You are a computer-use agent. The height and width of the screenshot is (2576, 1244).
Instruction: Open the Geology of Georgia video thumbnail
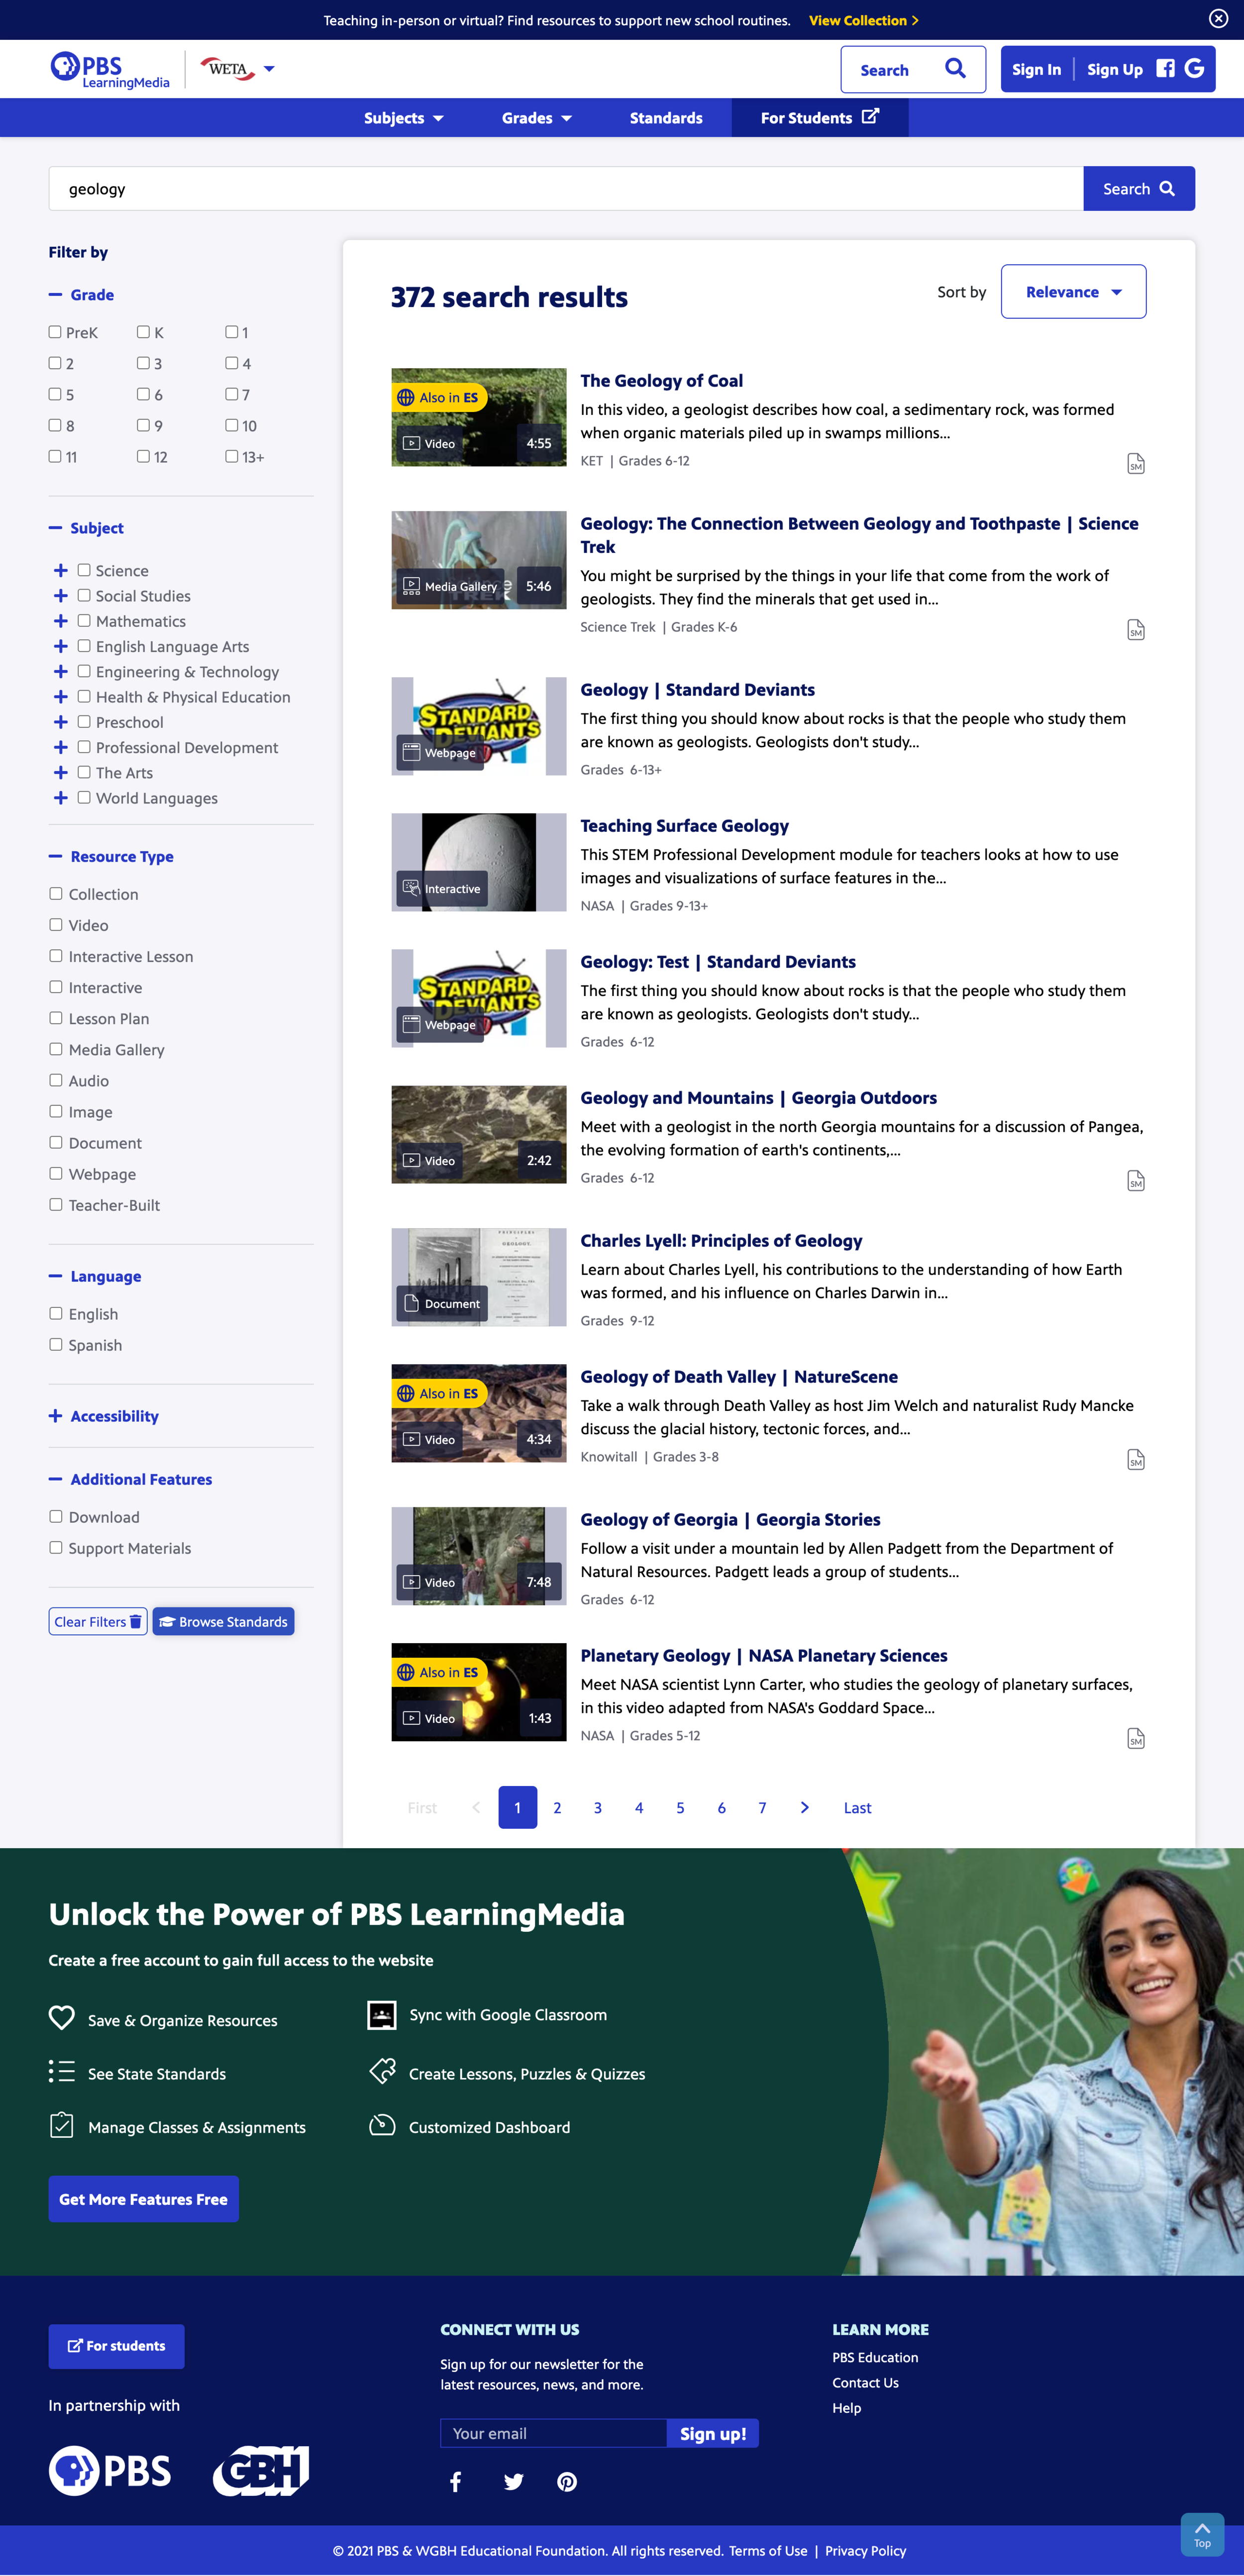coord(479,1556)
